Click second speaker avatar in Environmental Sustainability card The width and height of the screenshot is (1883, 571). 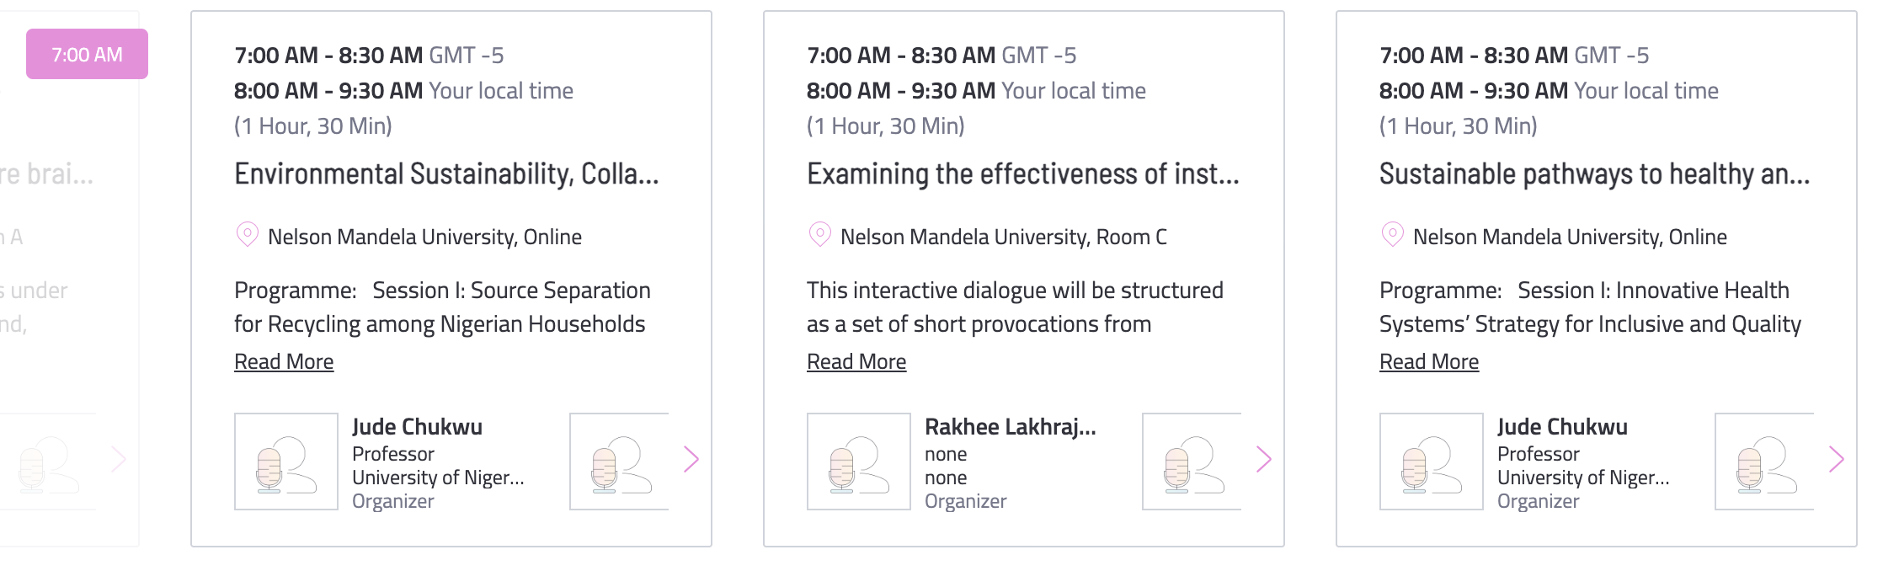[620, 462]
